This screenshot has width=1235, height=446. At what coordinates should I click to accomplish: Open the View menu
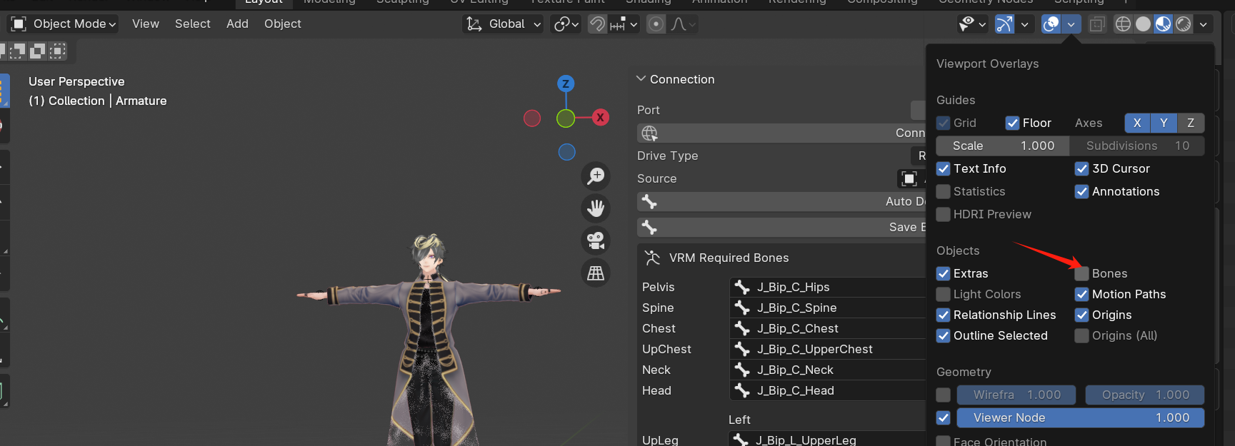(x=146, y=24)
